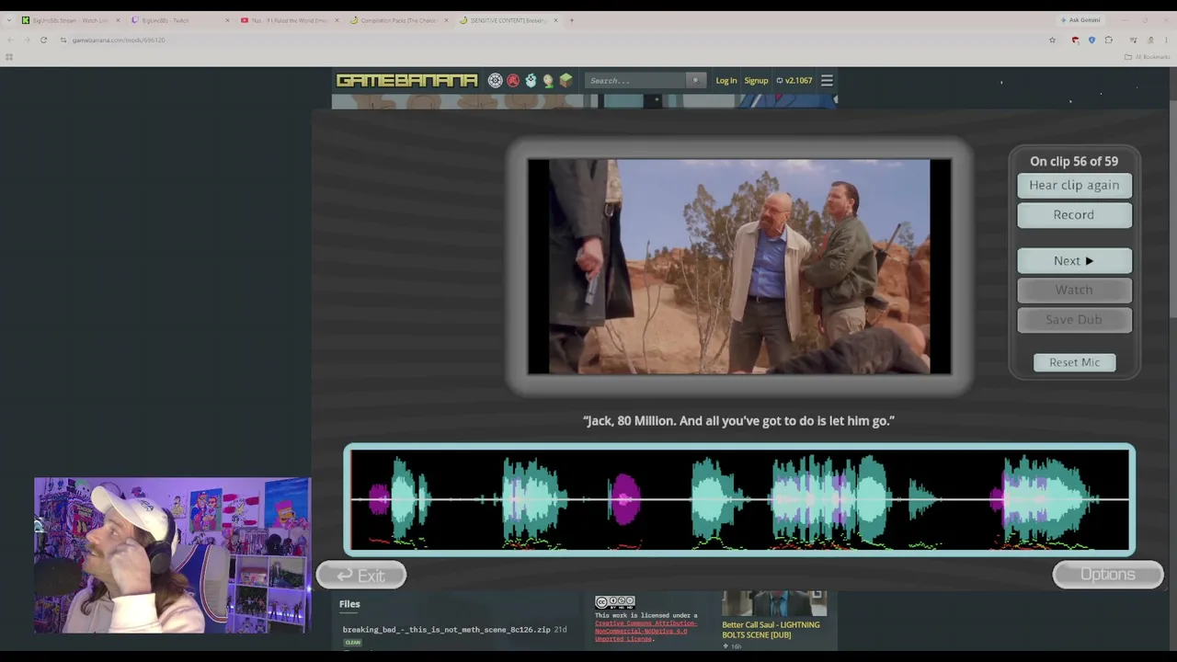Click the Ask Gemini button
This screenshot has height=662, width=1177.
coord(1080,20)
